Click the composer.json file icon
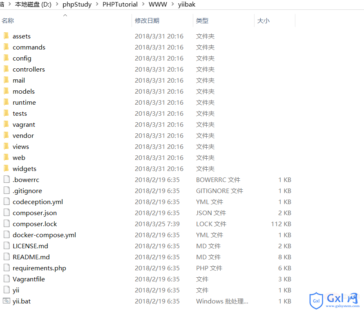The image size is (364, 310). tap(7, 213)
